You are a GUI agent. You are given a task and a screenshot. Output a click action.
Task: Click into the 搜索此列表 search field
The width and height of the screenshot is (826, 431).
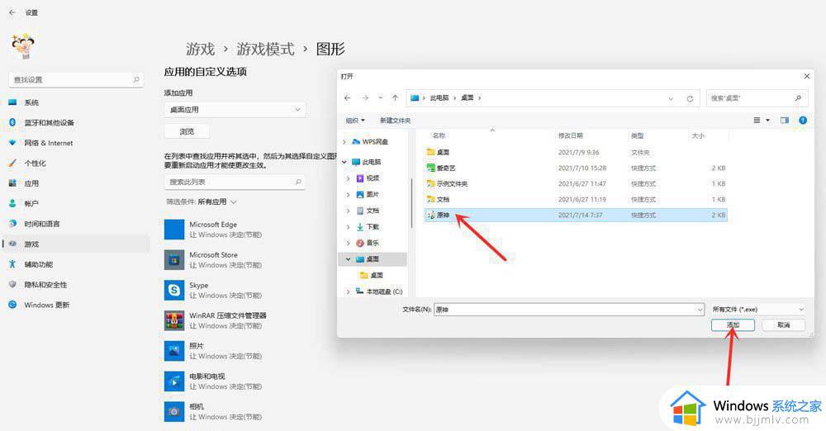(235, 182)
